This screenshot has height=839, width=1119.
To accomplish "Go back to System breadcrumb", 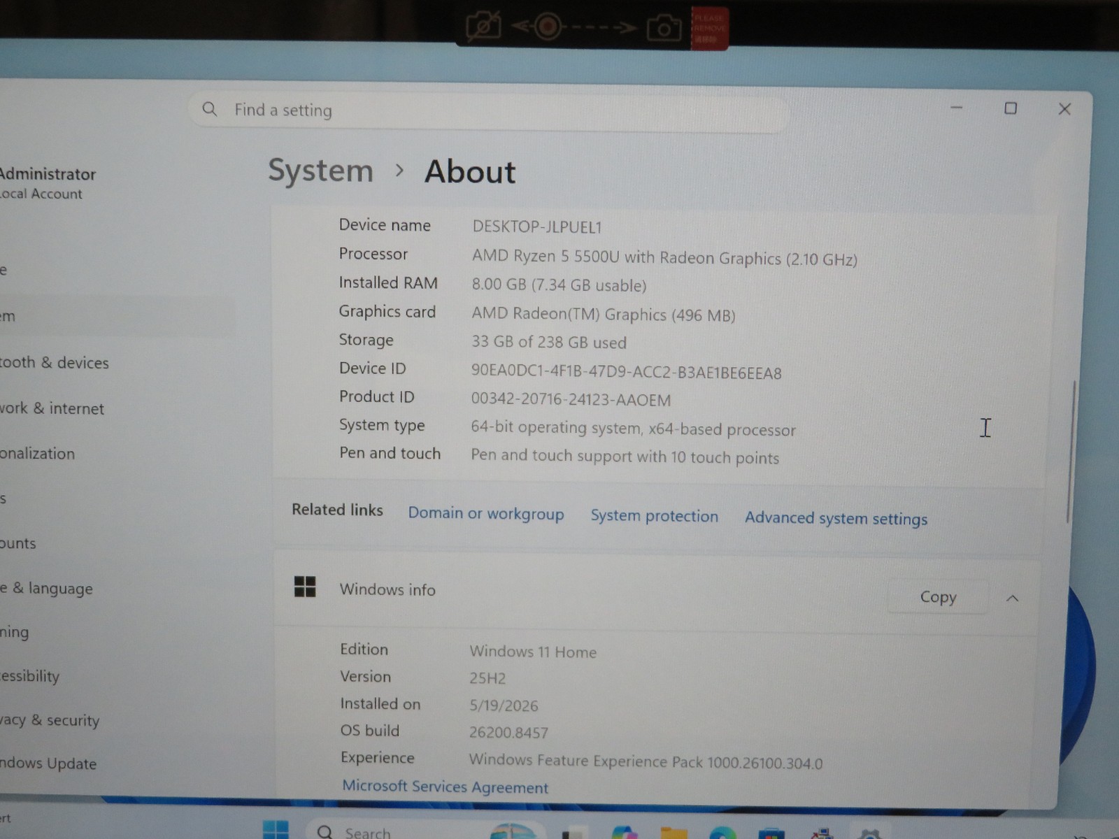I will point(321,171).
